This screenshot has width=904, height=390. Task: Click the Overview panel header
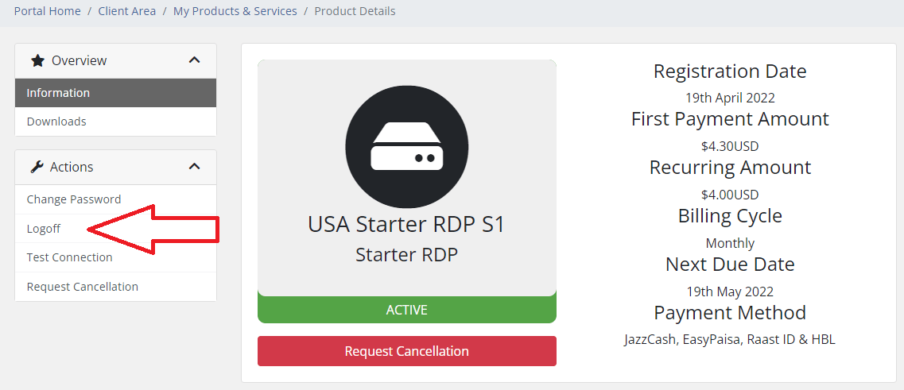115,60
